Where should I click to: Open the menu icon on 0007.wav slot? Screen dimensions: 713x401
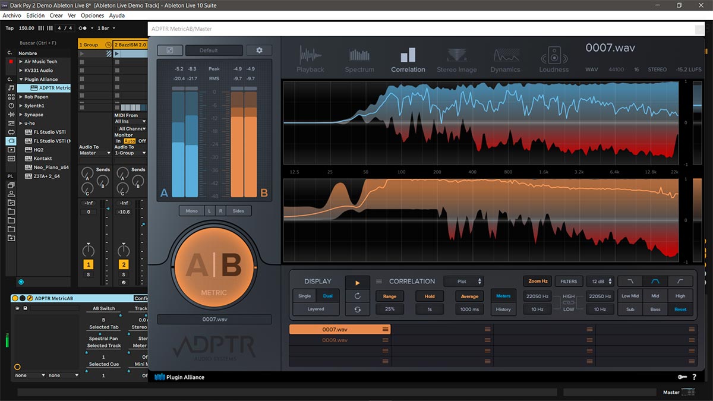click(x=385, y=329)
